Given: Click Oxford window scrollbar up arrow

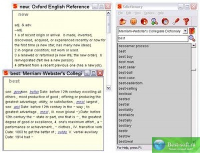Looking at the screenshot, I should 108,13.
